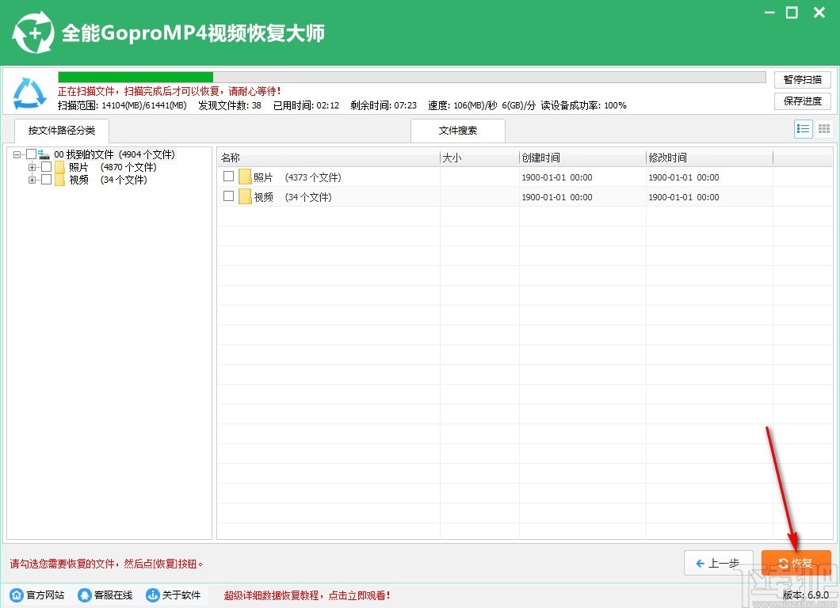Click the 上一步 back button
The height and width of the screenshot is (608, 840).
pos(719,563)
